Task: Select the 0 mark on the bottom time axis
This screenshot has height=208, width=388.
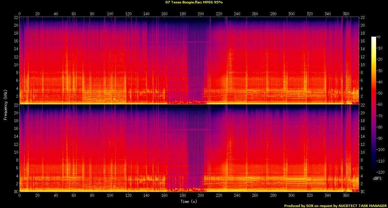Action: (19, 196)
